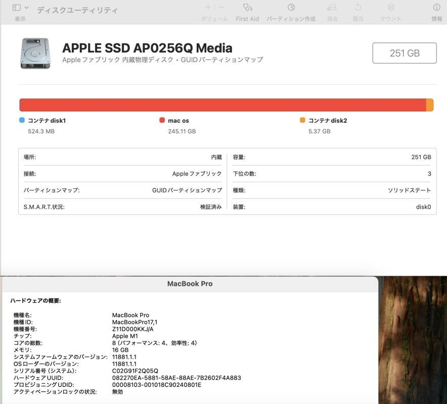447x404 pixels.
Task: Select the activation lock status 無効
Action: pyautogui.click(x=117, y=392)
